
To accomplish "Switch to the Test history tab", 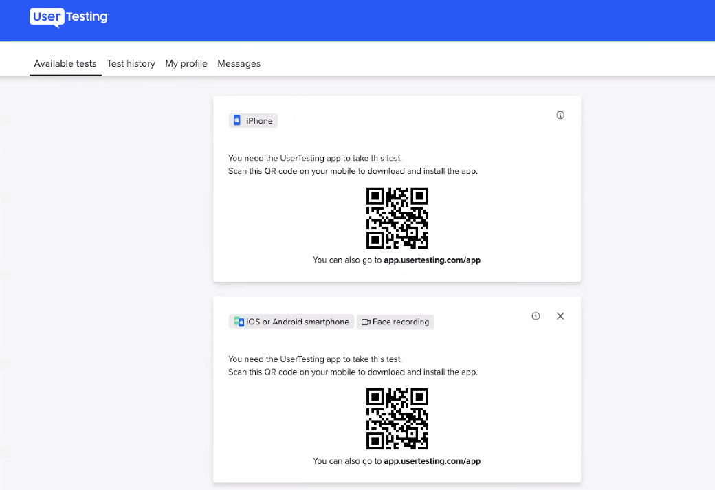I will pos(131,63).
